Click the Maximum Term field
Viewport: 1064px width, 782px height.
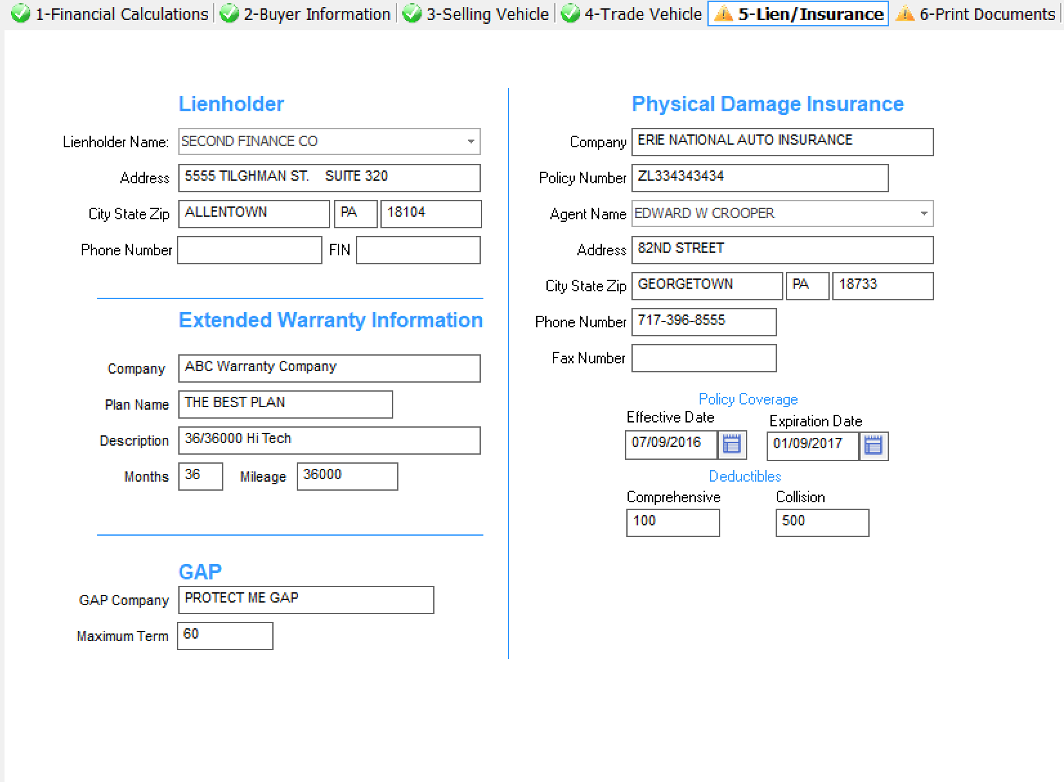point(225,635)
